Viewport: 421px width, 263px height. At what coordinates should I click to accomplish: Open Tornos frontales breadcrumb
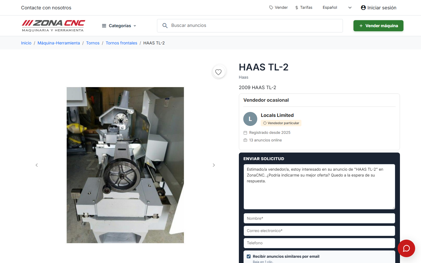pyautogui.click(x=121, y=43)
